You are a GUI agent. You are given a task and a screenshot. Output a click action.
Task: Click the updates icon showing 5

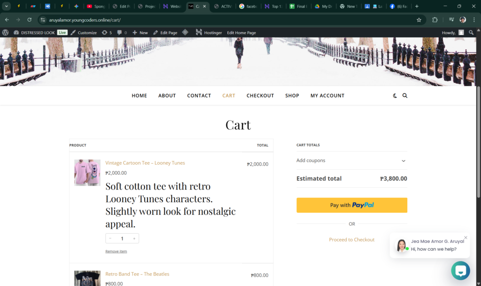[x=107, y=32]
